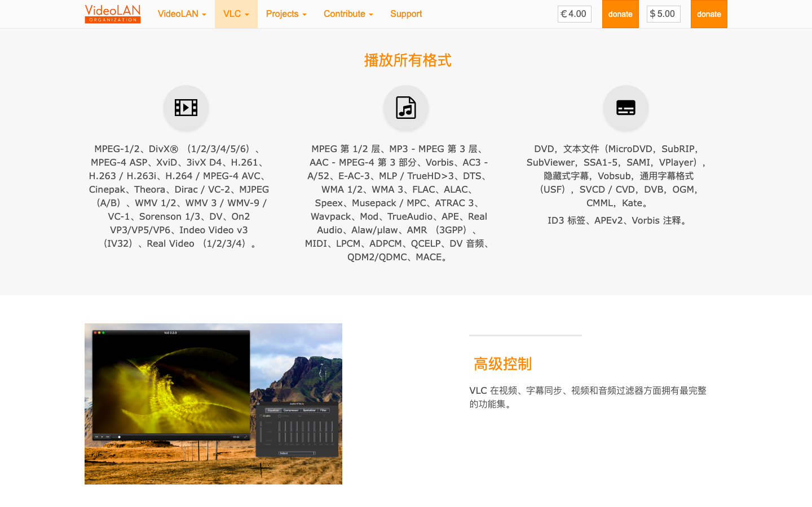Click the euro donate button

point(620,14)
